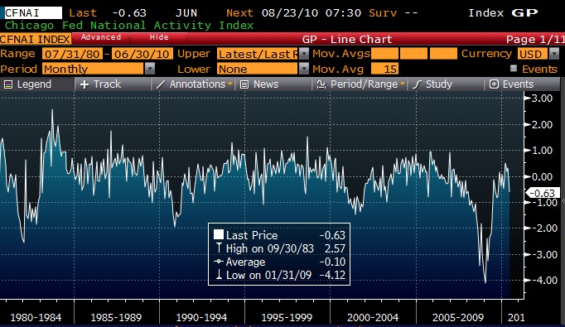Viewport: 565px width, 327px height.
Task: Click the first Mov.Avgs empty field
Action: coord(385,54)
